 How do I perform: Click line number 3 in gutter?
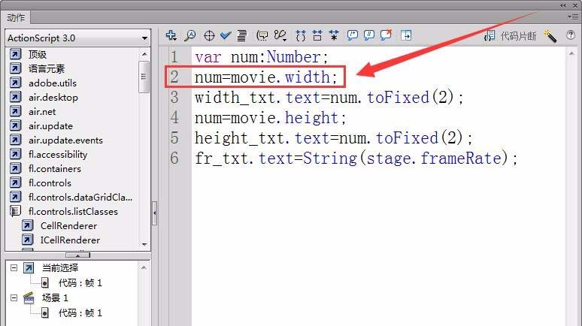(x=174, y=98)
